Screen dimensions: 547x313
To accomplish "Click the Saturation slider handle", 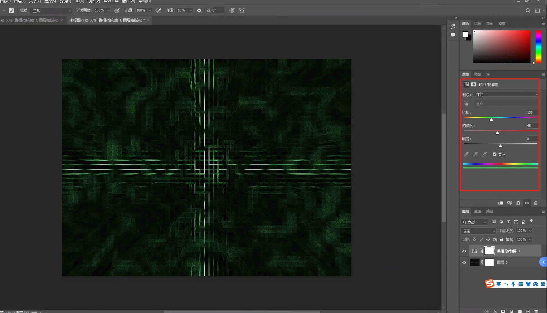I will (x=497, y=133).
